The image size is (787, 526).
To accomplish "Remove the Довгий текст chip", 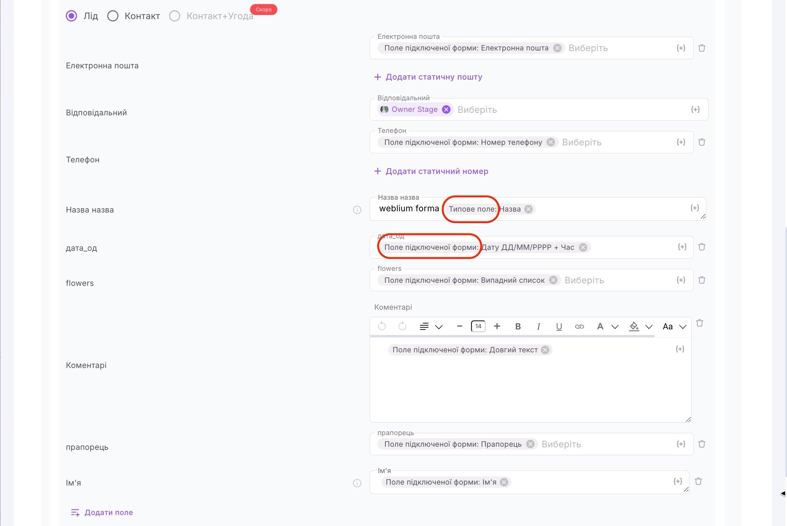I will pyautogui.click(x=545, y=350).
